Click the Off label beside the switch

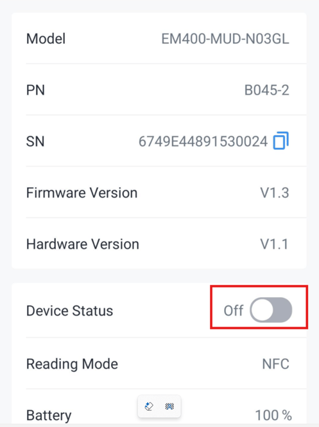(234, 311)
